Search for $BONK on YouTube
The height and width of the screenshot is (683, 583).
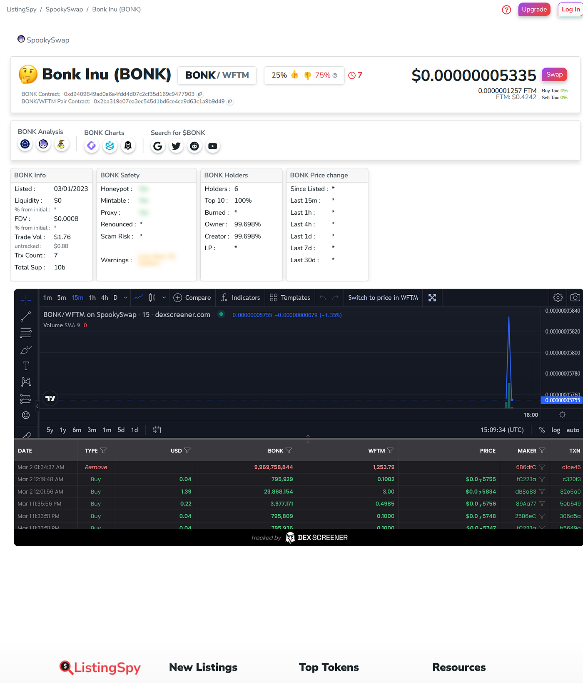pyautogui.click(x=213, y=146)
